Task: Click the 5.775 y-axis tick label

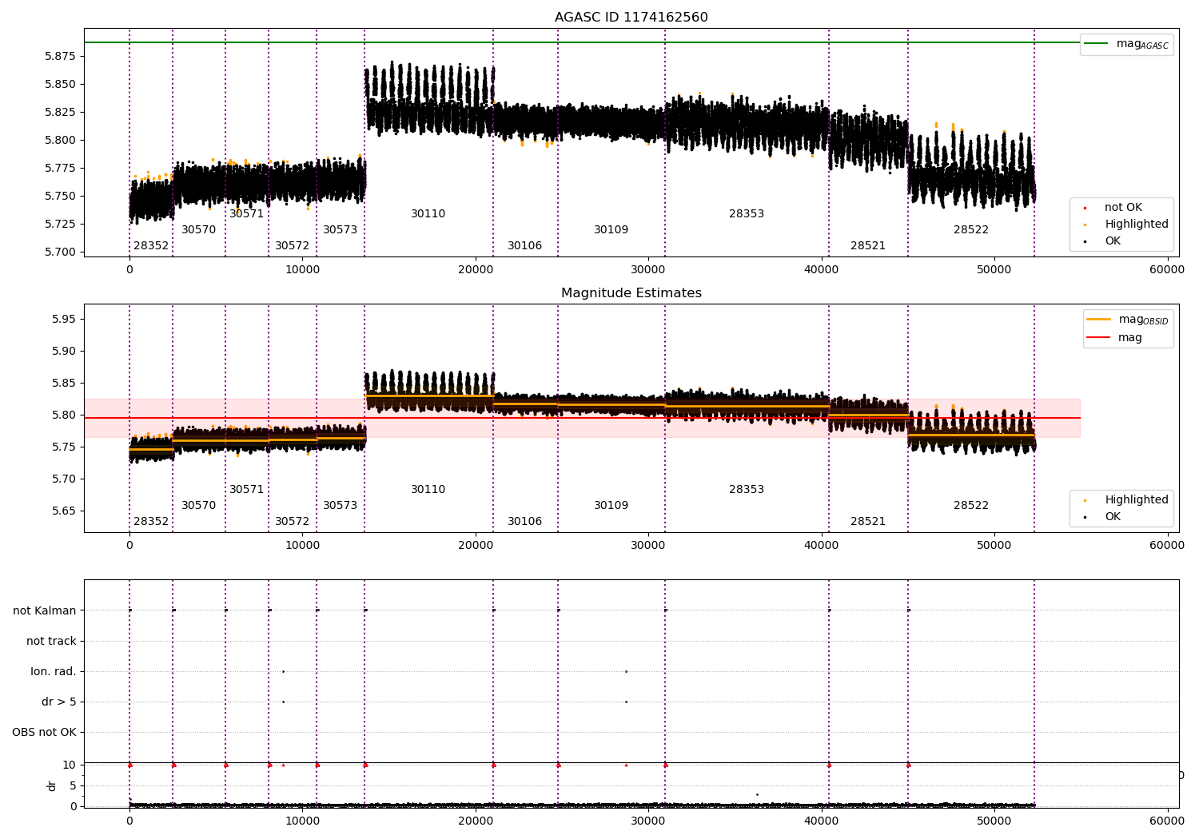Action: (60, 168)
